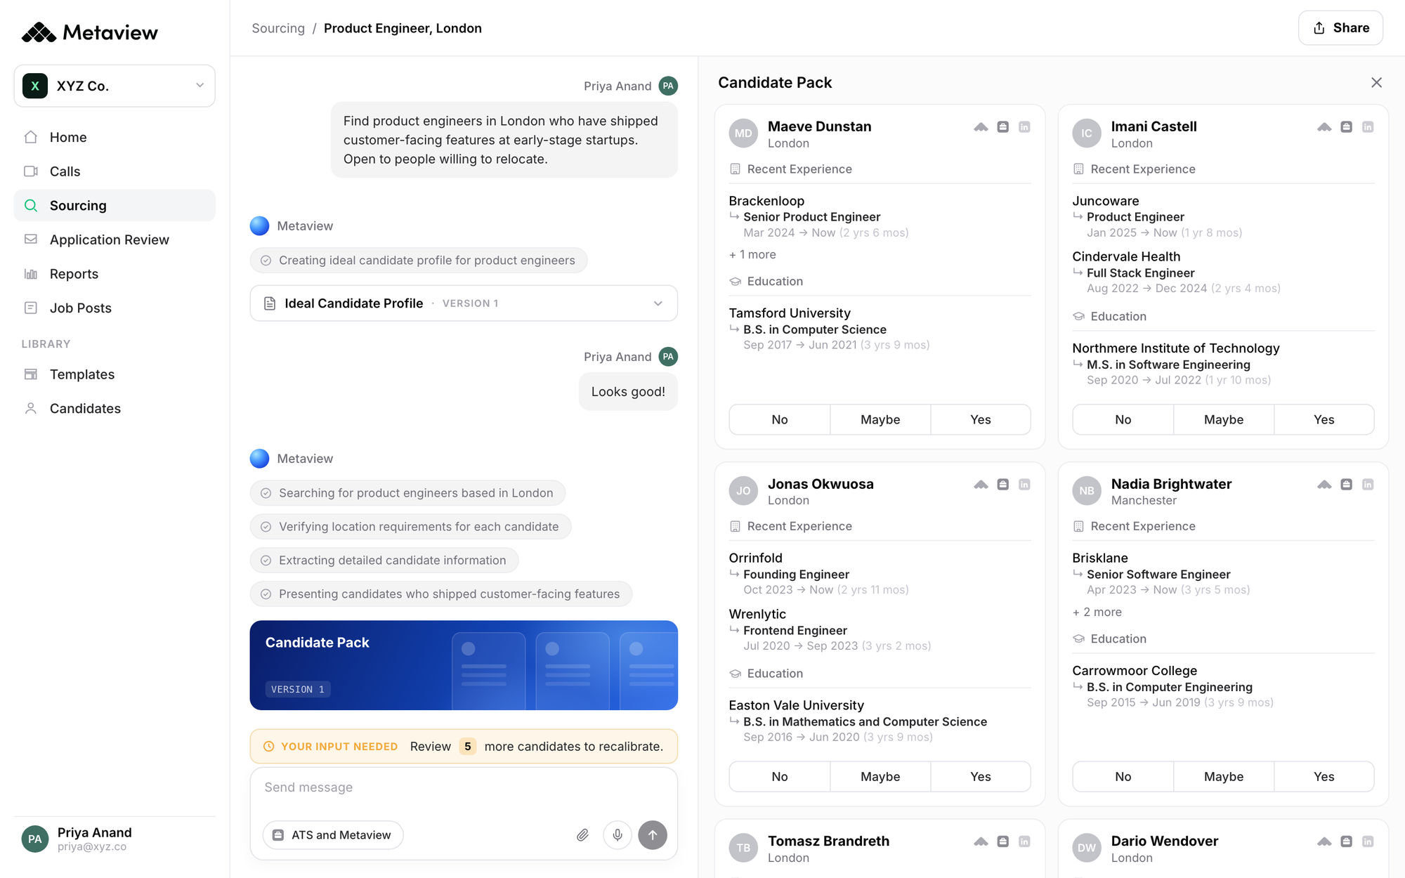
Task: Focus the Send message input field
Action: (464, 788)
